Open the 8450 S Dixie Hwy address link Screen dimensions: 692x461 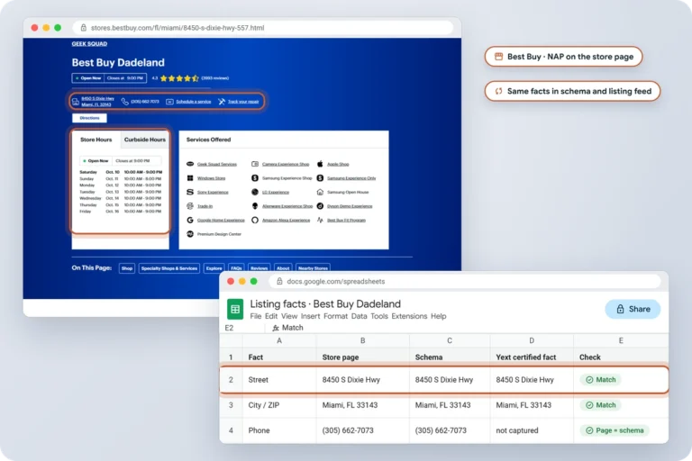point(97,102)
